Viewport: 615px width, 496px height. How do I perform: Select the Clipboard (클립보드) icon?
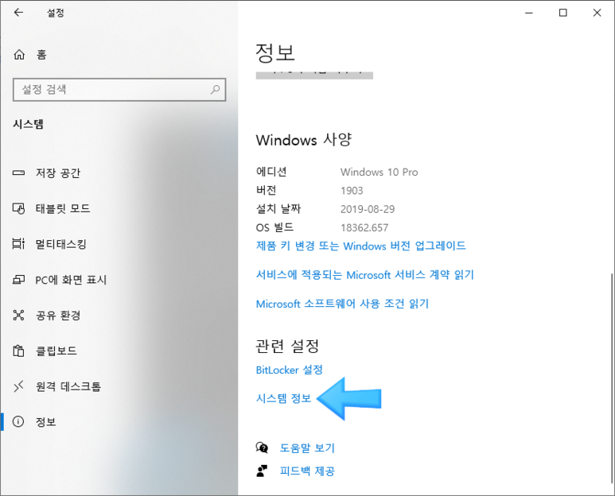[x=18, y=351]
